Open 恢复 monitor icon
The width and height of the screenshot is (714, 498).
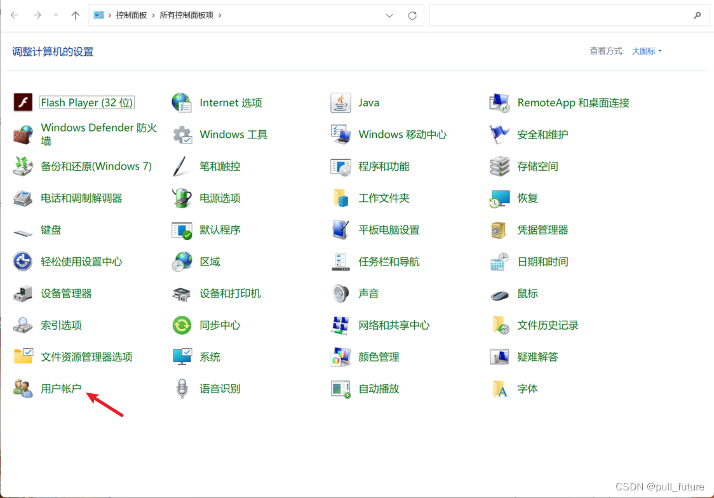499,198
